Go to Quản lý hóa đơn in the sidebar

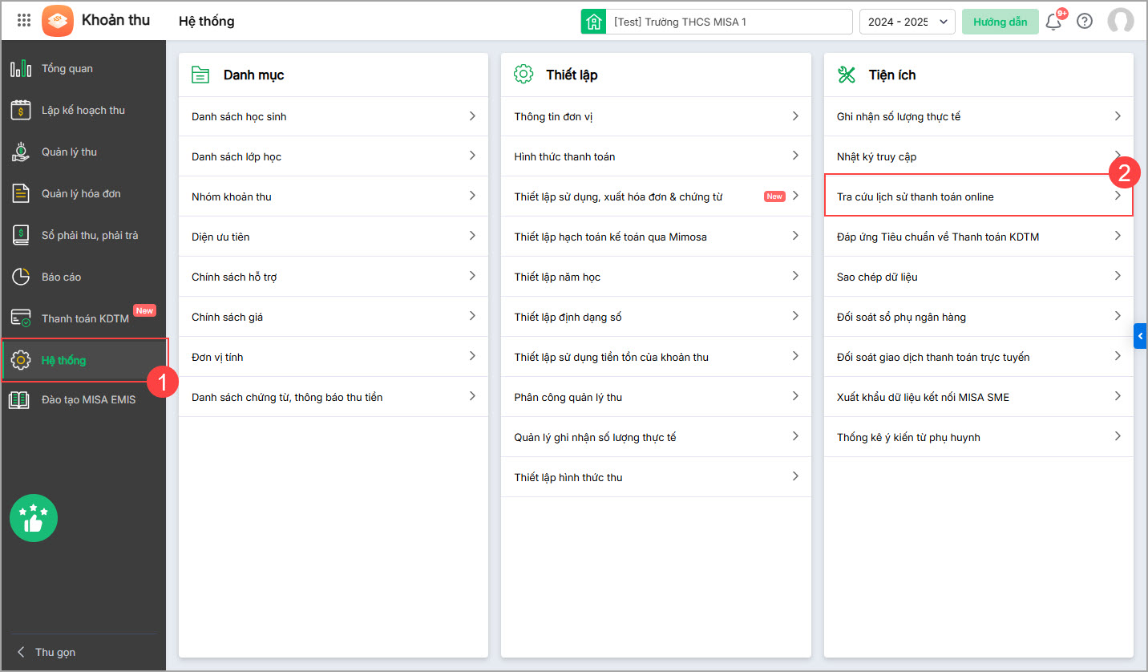coord(81,193)
